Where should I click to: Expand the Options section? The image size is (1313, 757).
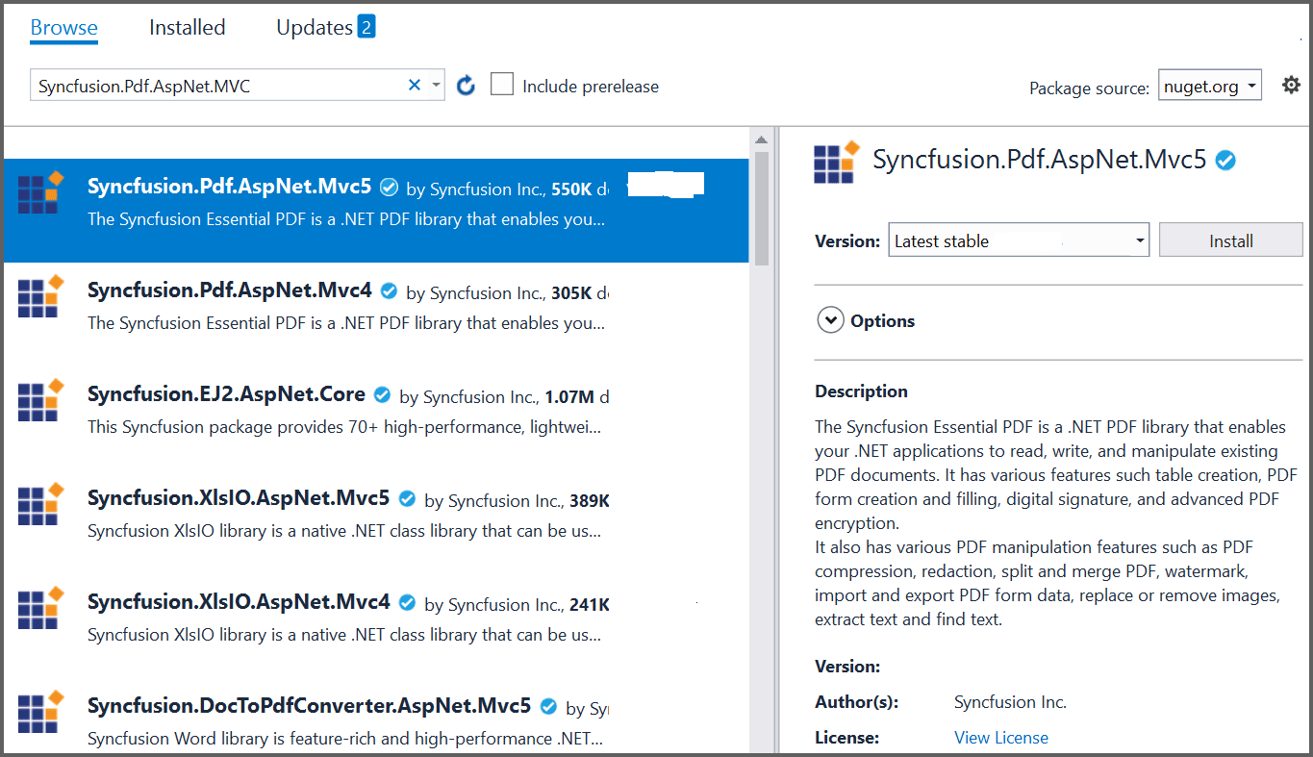[830, 320]
